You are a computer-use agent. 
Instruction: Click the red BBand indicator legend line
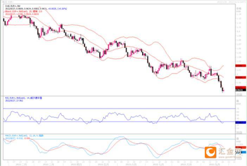point(24,12)
